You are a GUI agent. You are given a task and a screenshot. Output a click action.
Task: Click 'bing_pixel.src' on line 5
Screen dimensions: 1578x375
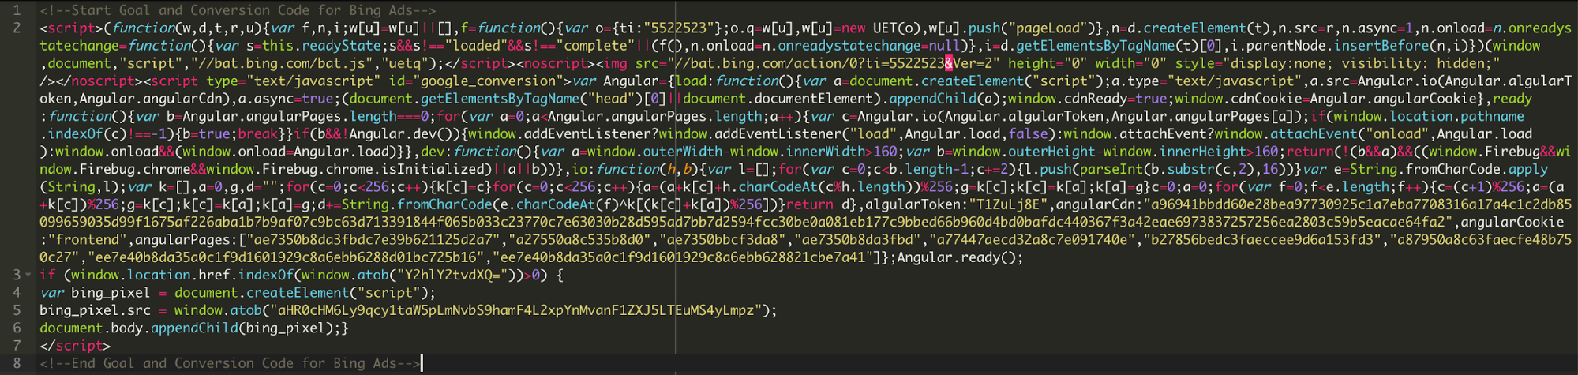click(95, 310)
